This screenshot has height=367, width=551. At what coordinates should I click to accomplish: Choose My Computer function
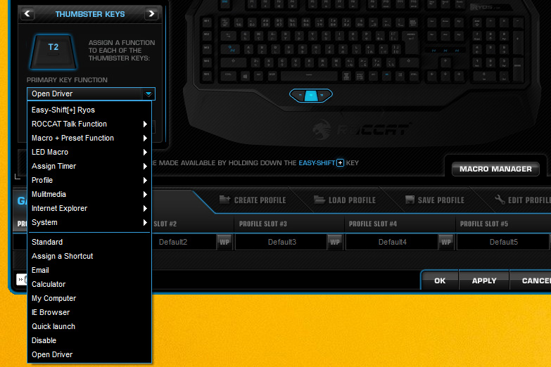(x=89, y=298)
